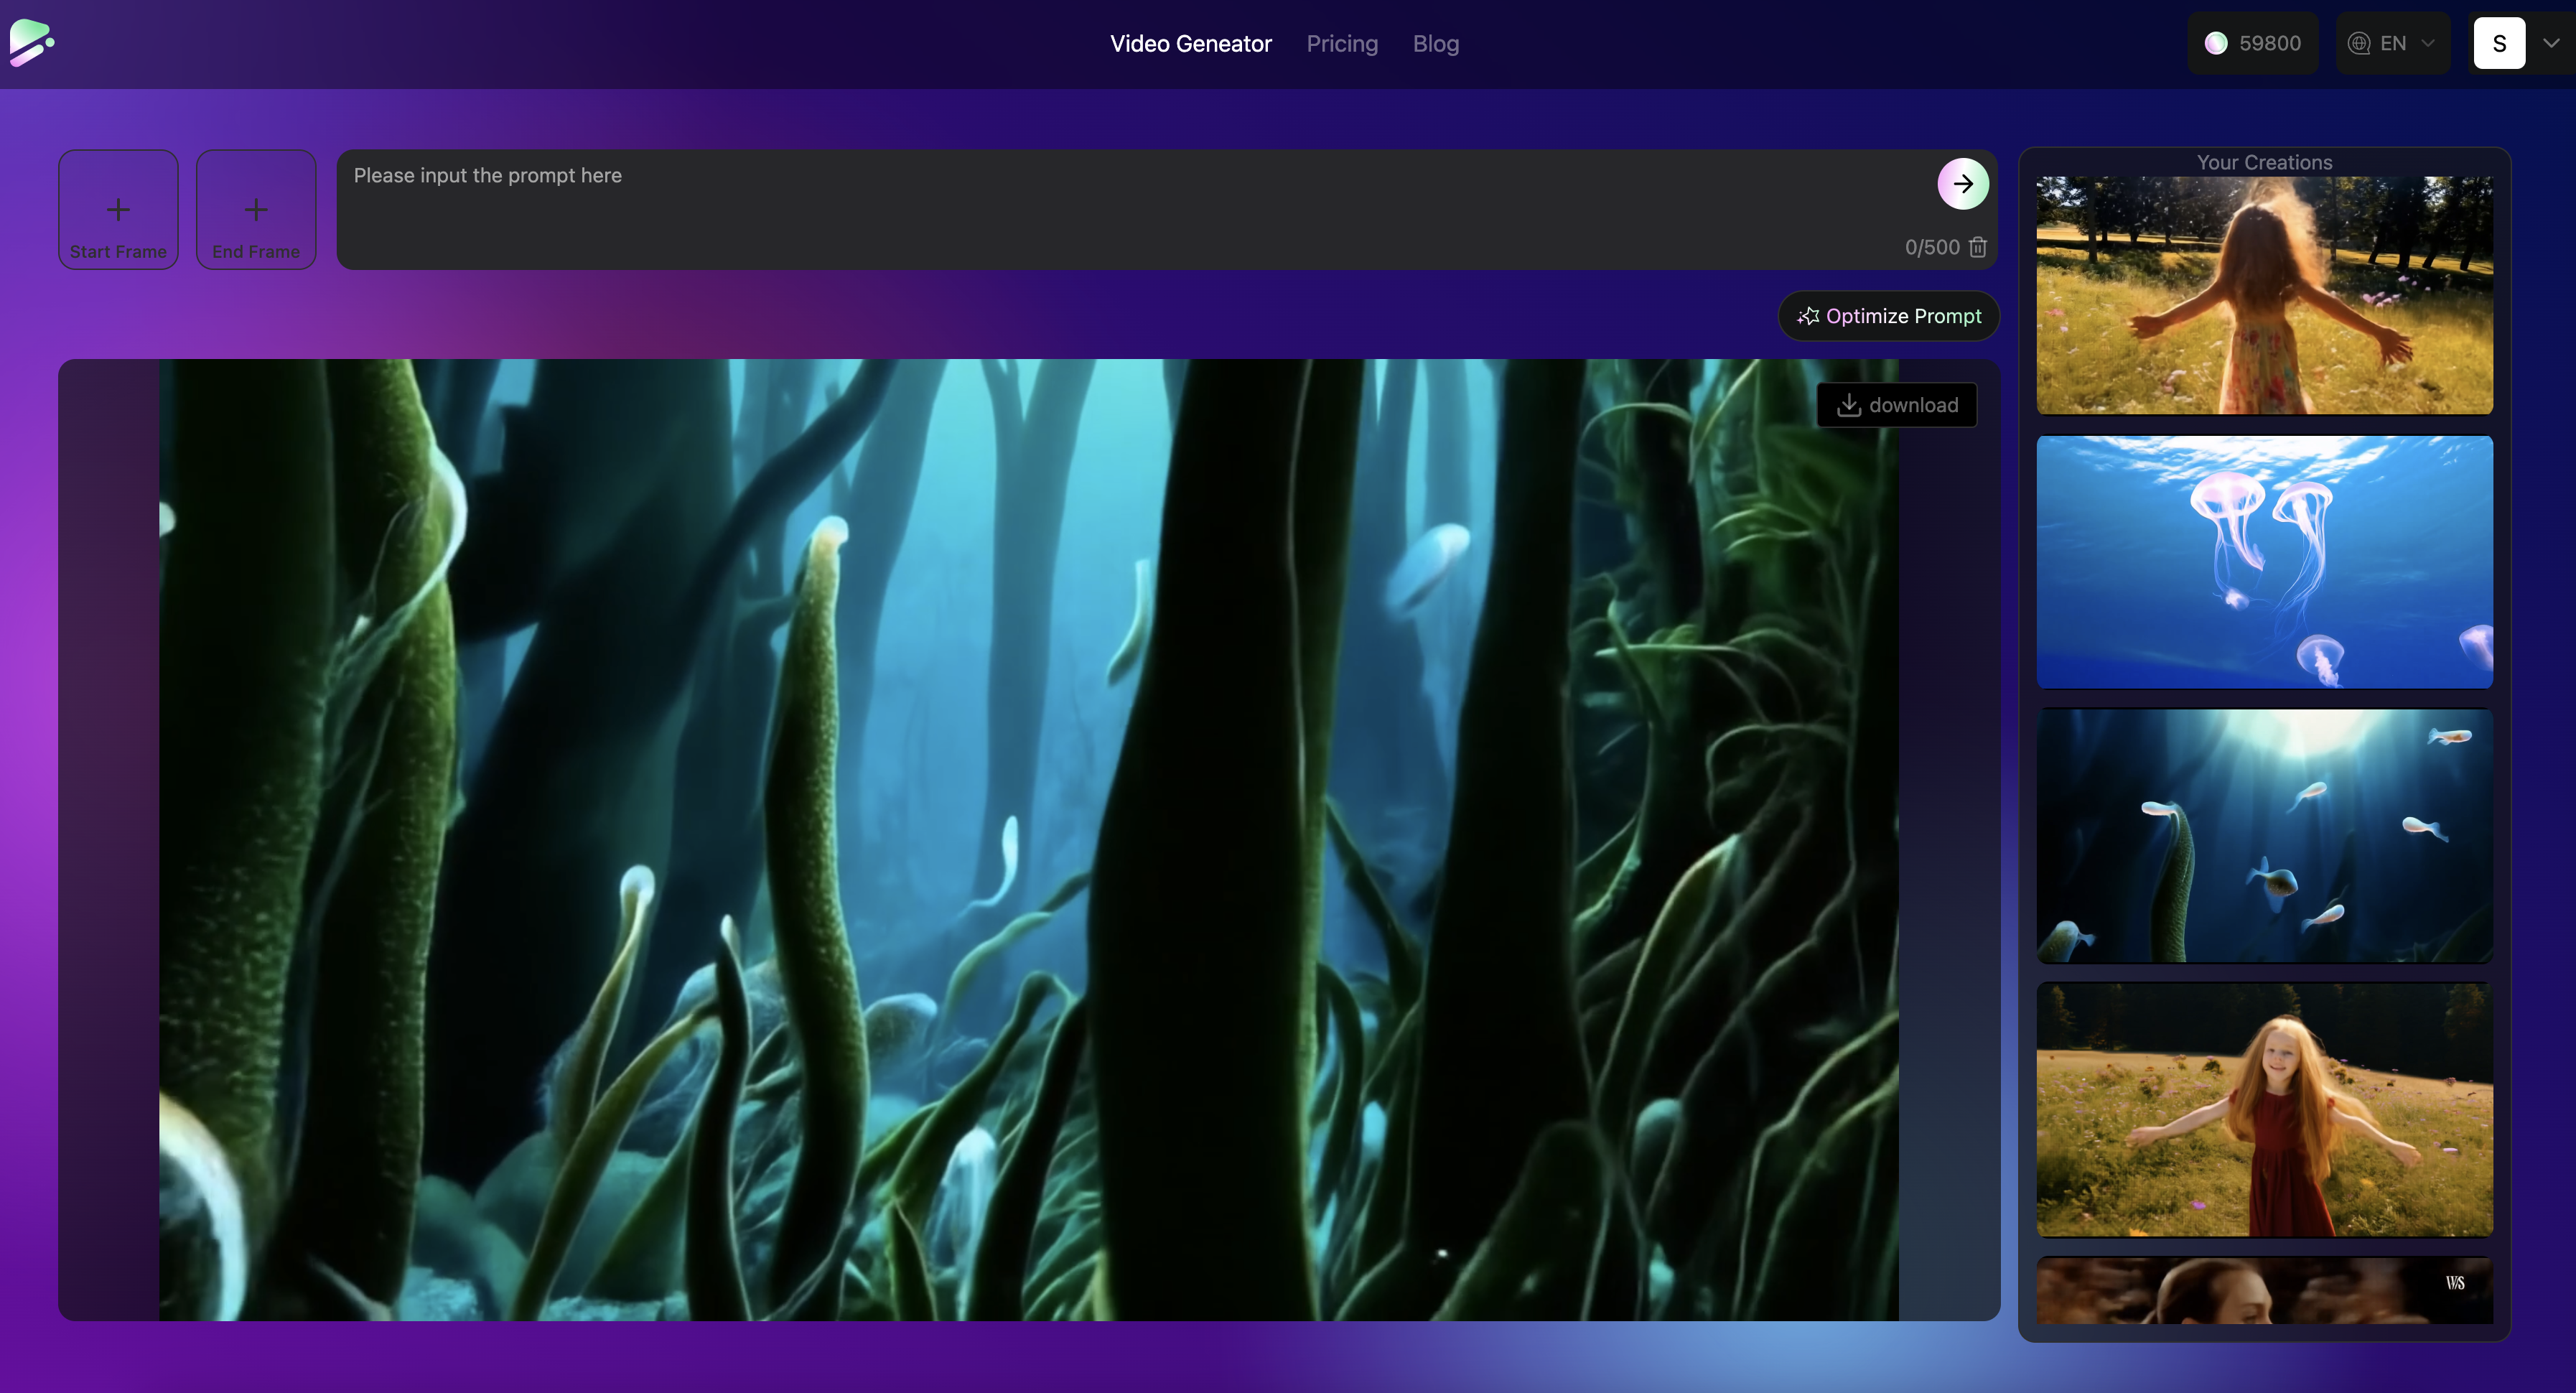Click the credits coin icon showing 59800
This screenshot has height=1393, width=2576.
[2216, 43]
